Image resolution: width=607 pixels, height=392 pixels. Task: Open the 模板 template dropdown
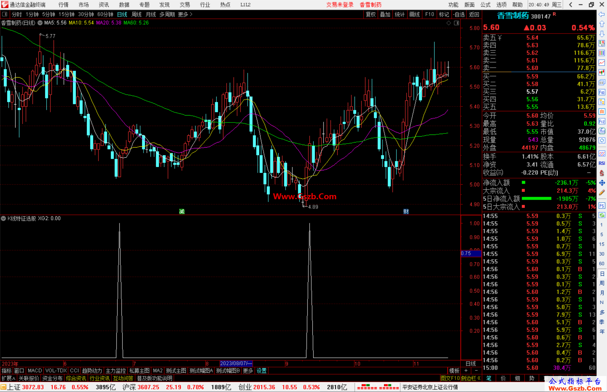[454, 371]
